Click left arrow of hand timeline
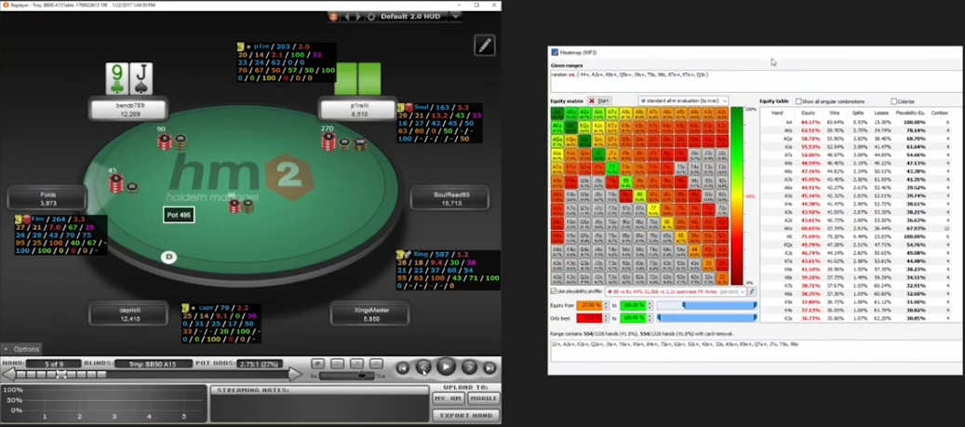 7,374
